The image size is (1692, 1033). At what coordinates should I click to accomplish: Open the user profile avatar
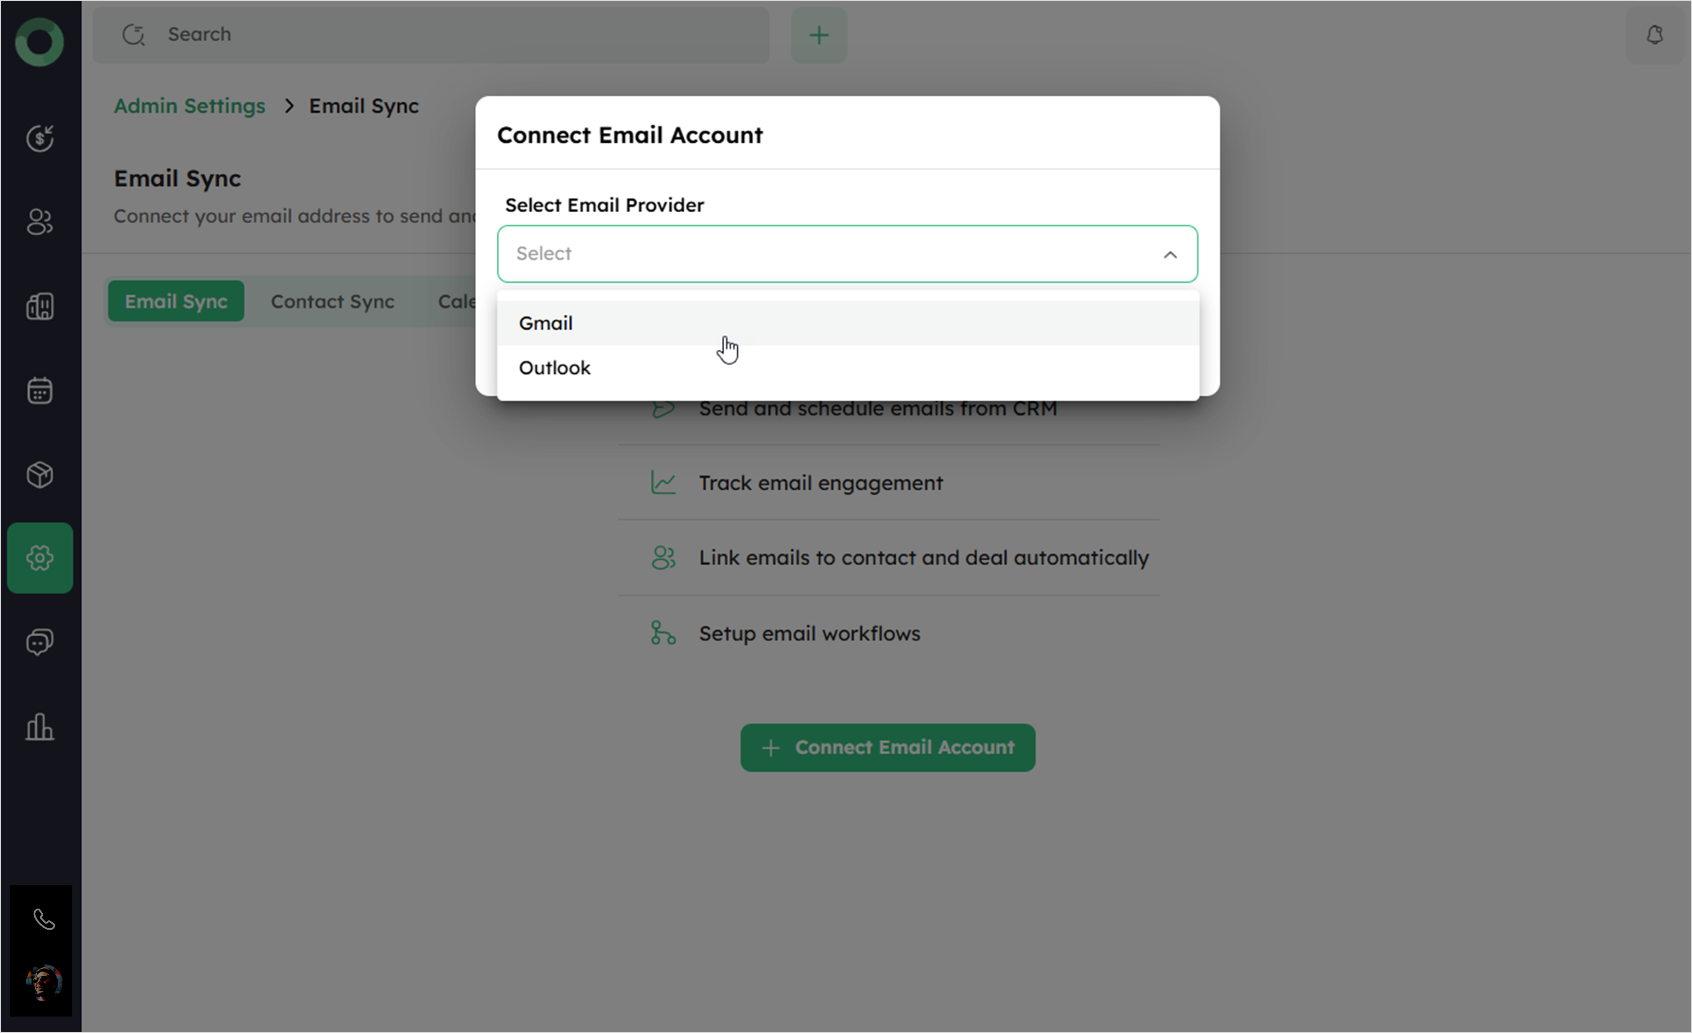[44, 983]
